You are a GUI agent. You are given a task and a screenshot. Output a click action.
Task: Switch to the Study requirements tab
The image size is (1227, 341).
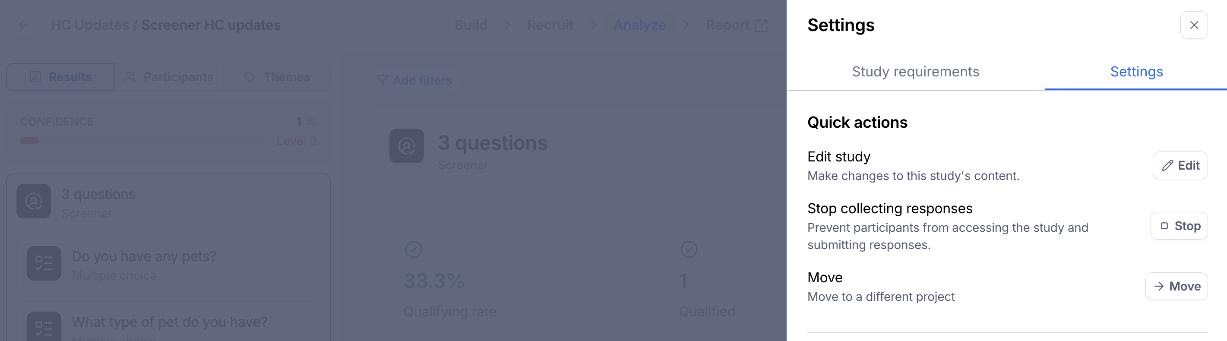click(915, 72)
